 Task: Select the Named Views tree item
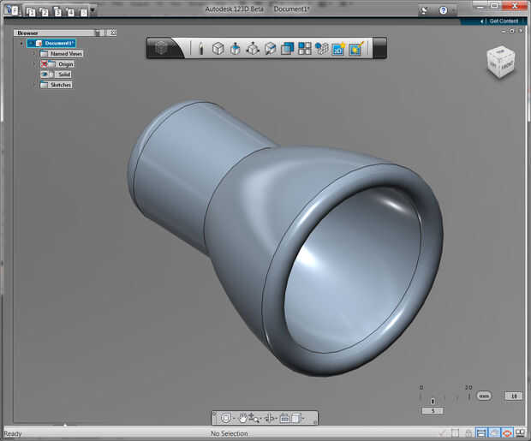(x=62, y=54)
